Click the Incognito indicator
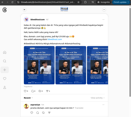Image resolution: width=131 pixels, height=117 pixels. 103,2
